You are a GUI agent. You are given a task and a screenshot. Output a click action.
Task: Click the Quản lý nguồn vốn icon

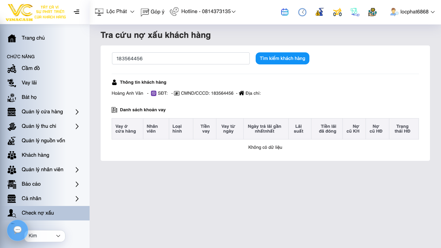(12, 141)
